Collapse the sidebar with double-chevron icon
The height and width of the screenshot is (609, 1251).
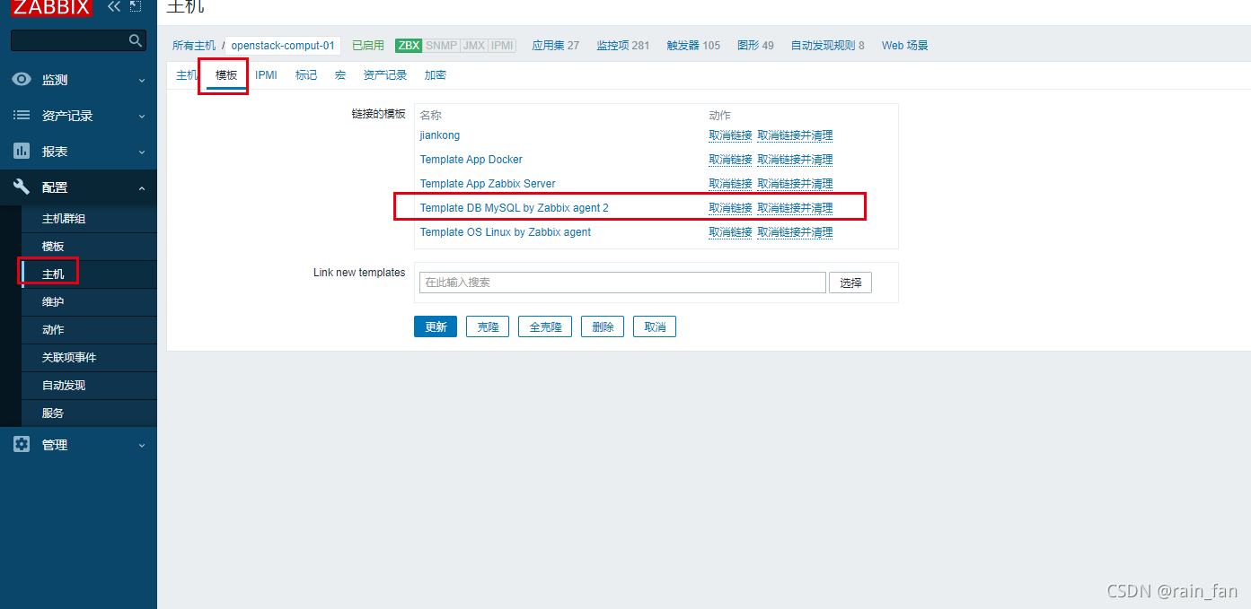click(x=114, y=6)
